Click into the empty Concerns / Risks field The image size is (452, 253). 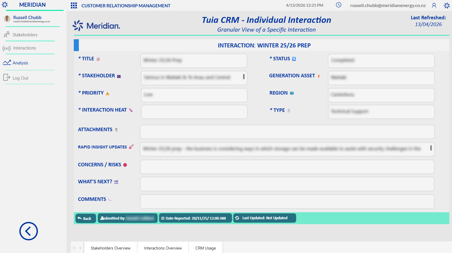tap(287, 167)
